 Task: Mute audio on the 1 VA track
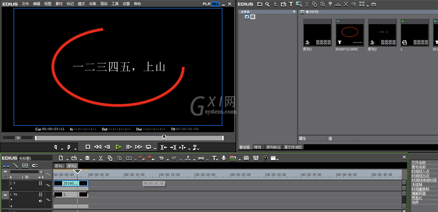click(41, 201)
